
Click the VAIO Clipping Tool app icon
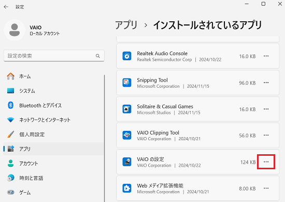pos(127,136)
